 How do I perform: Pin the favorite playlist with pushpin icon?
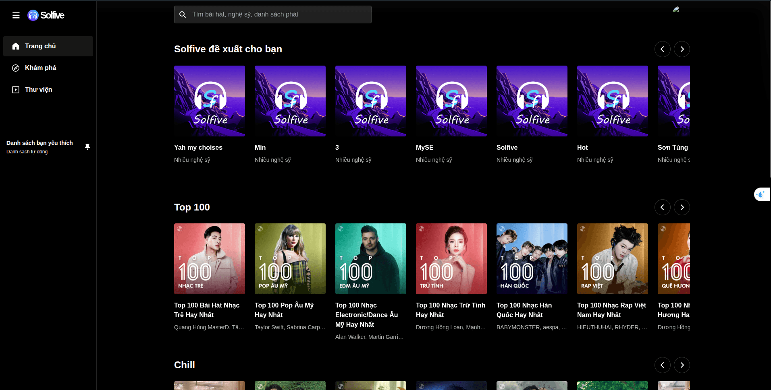tap(87, 147)
